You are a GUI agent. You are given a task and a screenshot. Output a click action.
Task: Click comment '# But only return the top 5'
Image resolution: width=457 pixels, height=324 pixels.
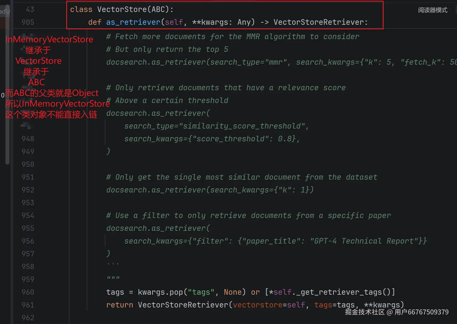pos(167,49)
